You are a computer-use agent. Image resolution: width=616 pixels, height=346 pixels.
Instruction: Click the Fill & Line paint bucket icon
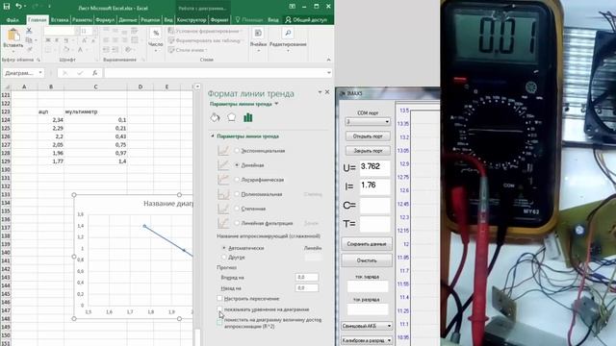click(x=215, y=117)
